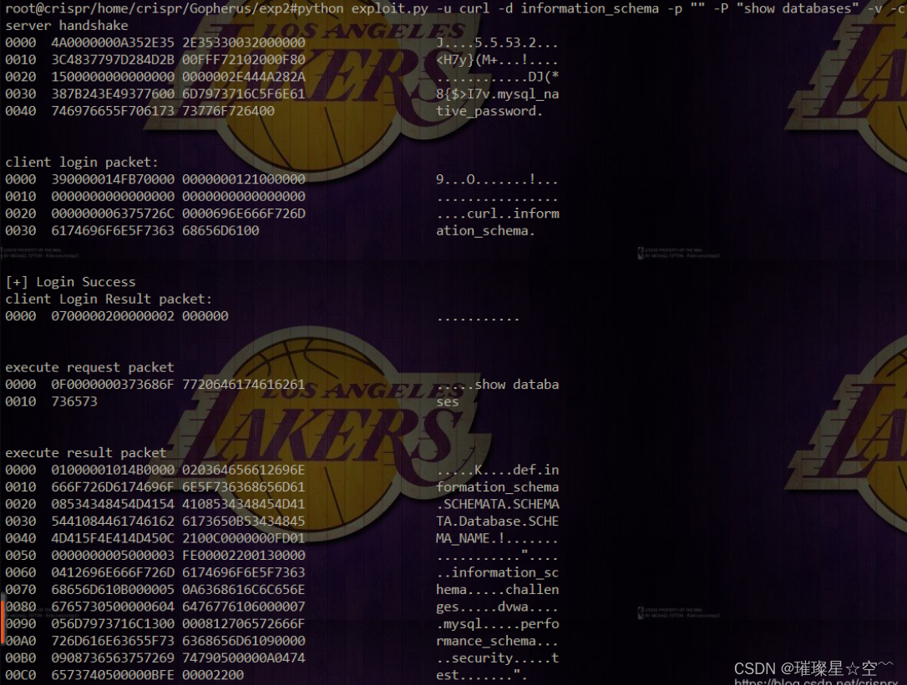
Task: Click hex value 0908736563757269
Action: click(x=113, y=658)
